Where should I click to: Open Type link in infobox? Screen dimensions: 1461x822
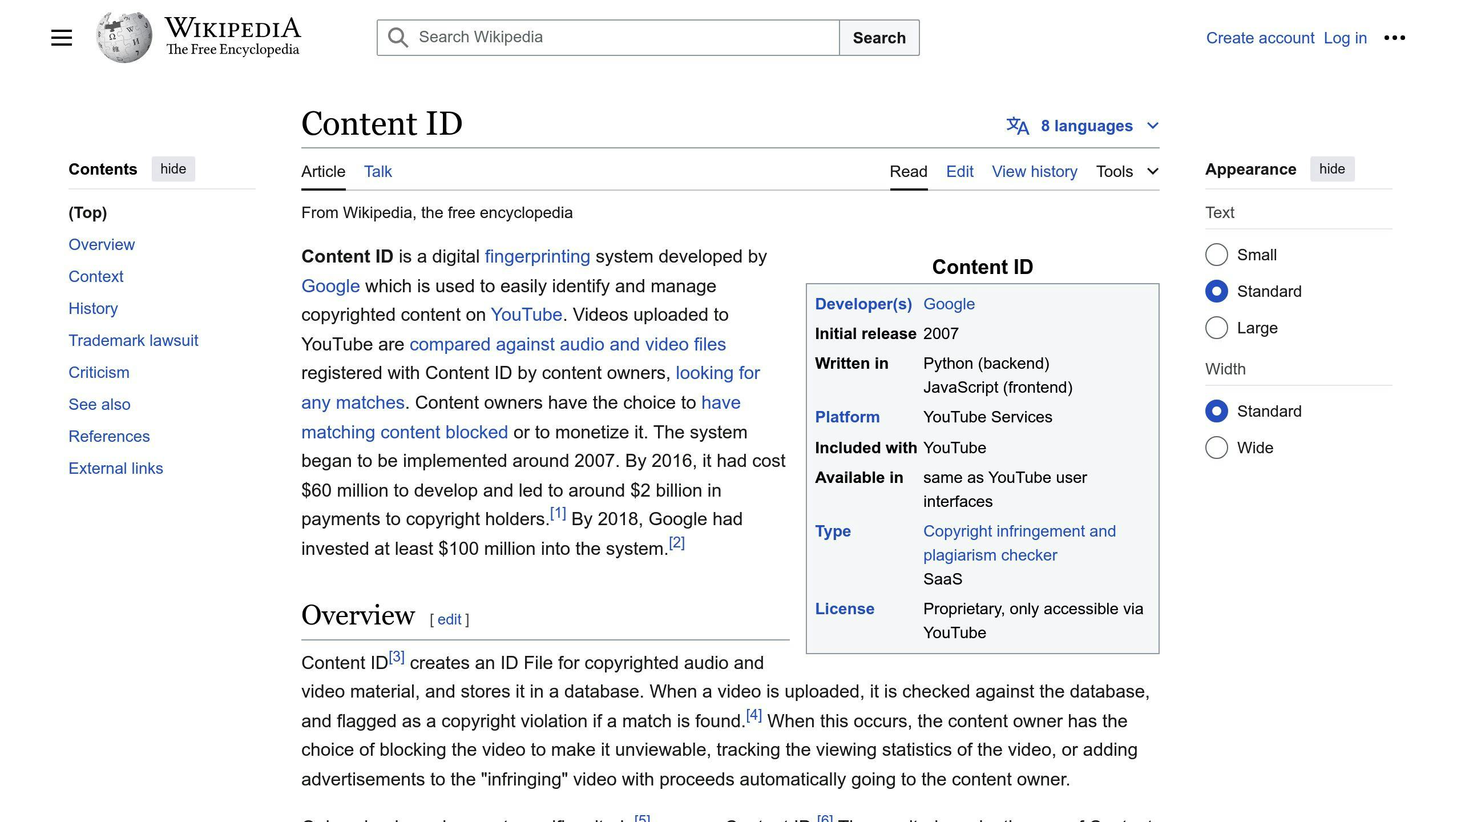[833, 531]
